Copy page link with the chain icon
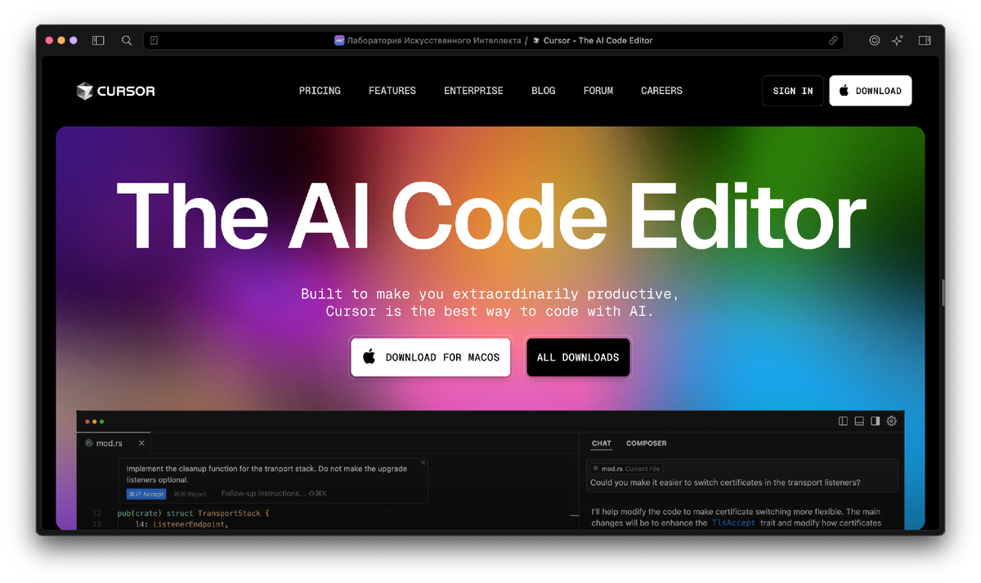The height and width of the screenshot is (583, 981). click(833, 40)
